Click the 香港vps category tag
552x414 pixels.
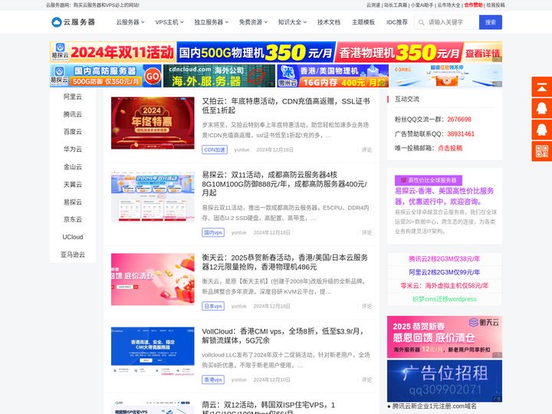(x=213, y=379)
